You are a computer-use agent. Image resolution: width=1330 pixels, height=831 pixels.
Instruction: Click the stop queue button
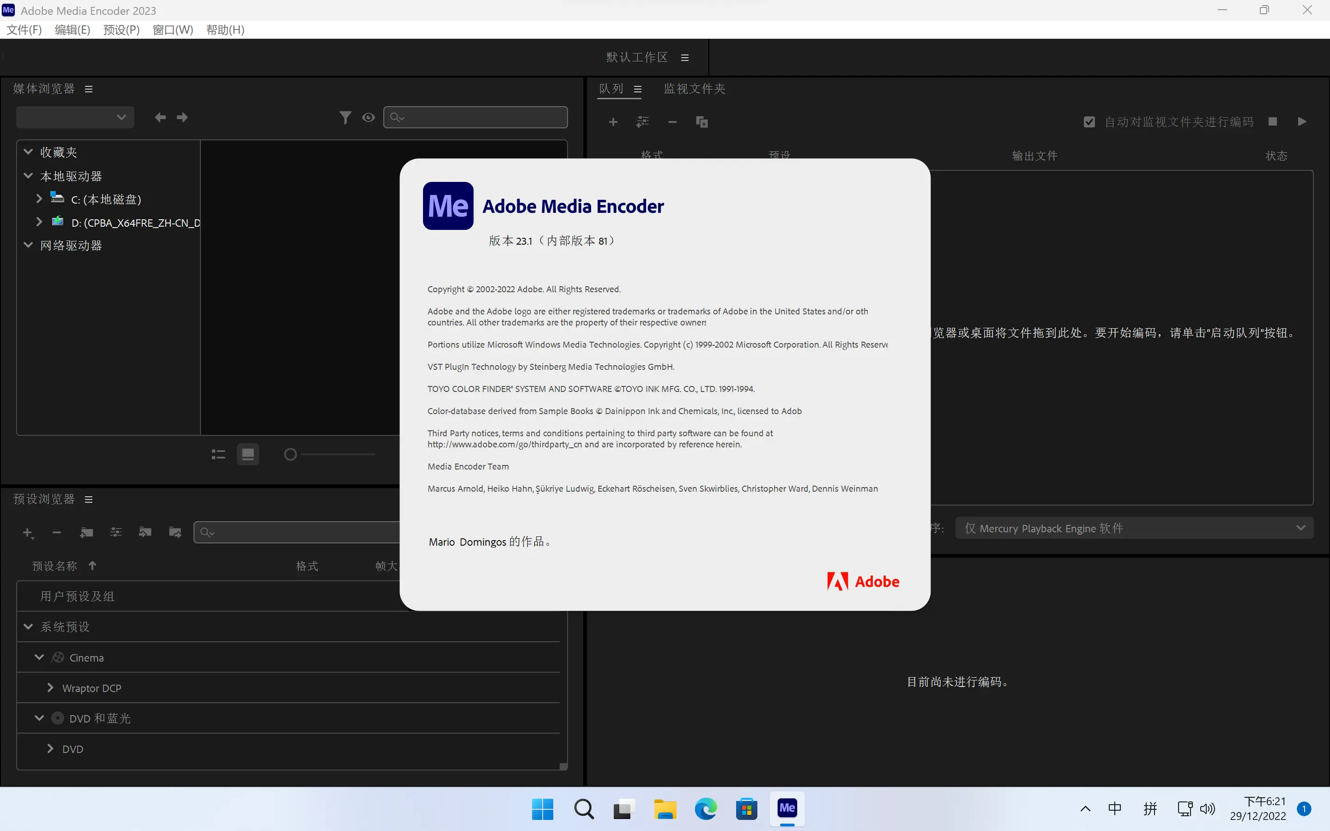click(1272, 121)
